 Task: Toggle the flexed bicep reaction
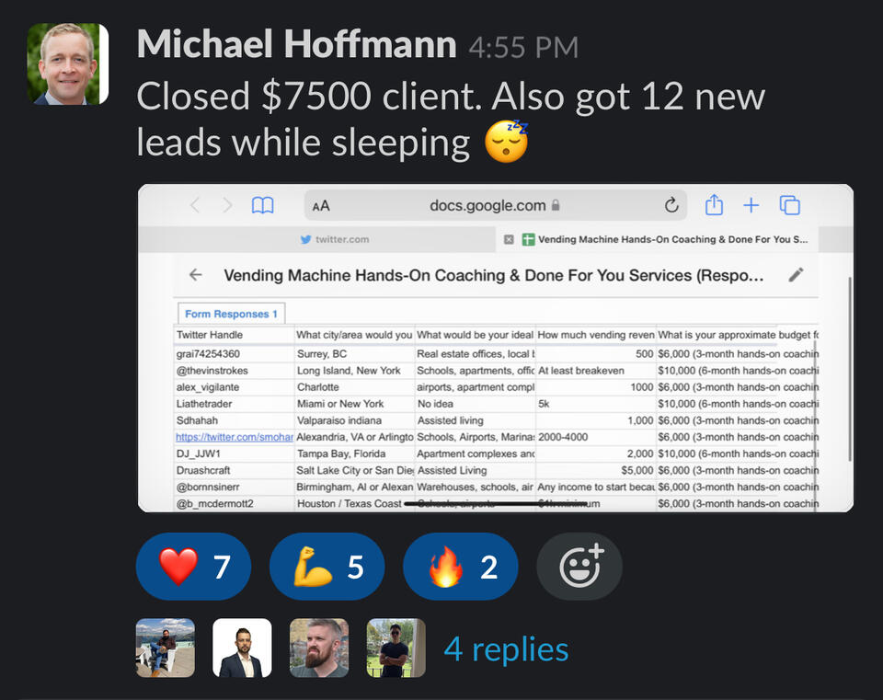[x=327, y=567]
